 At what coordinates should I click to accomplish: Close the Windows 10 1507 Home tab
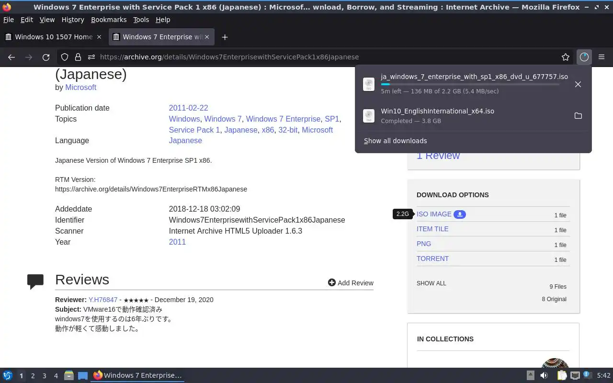[99, 37]
